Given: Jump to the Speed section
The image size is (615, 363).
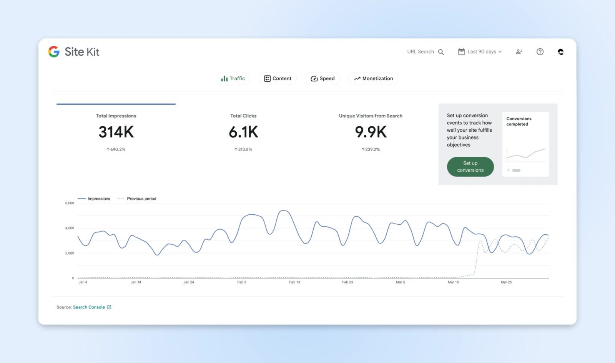Looking at the screenshot, I should [322, 79].
